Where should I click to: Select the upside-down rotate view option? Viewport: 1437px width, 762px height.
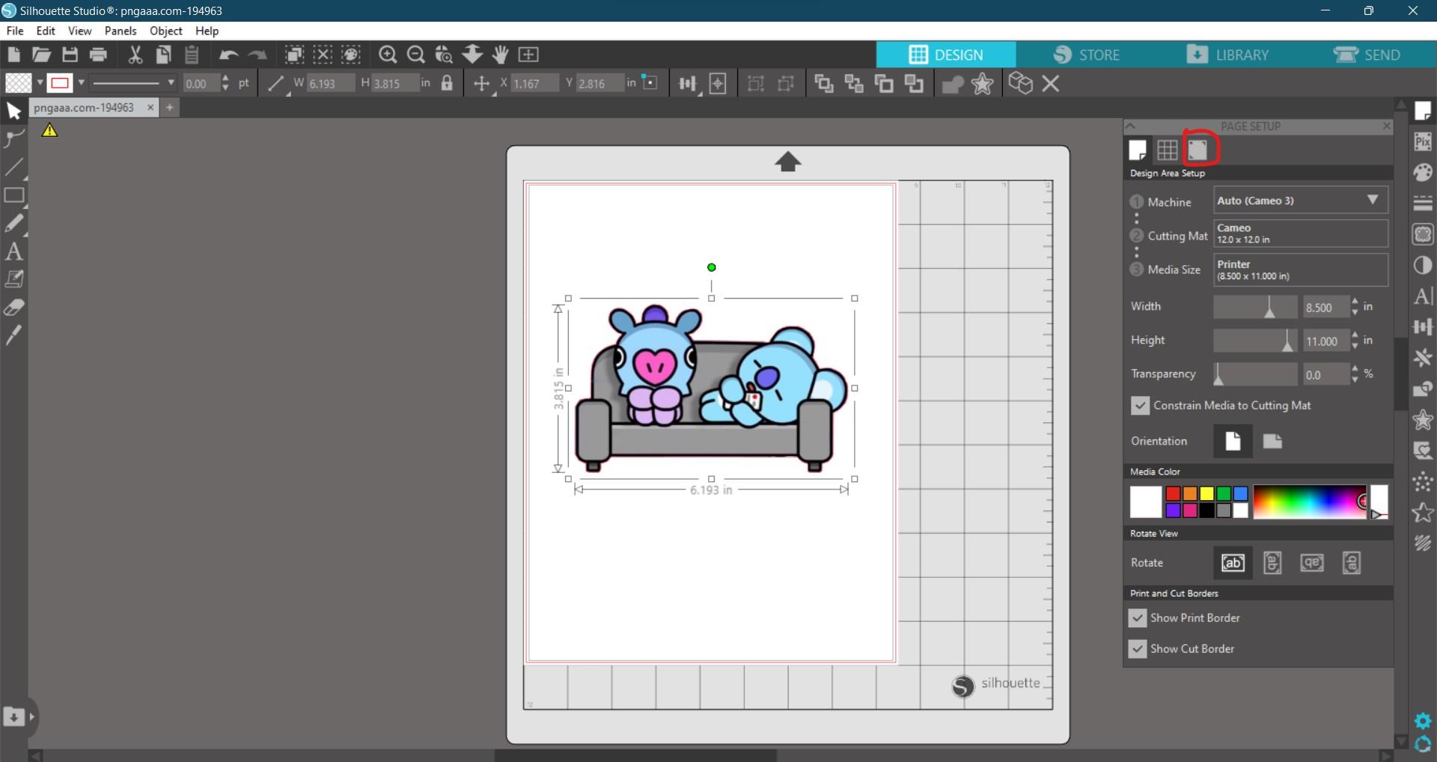point(1311,563)
